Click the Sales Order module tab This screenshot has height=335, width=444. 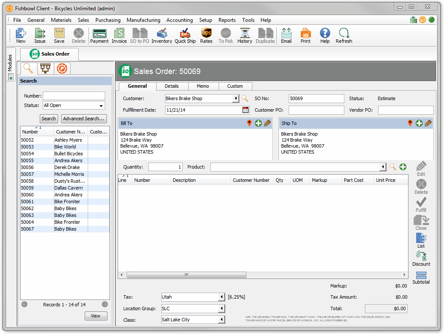50,54
